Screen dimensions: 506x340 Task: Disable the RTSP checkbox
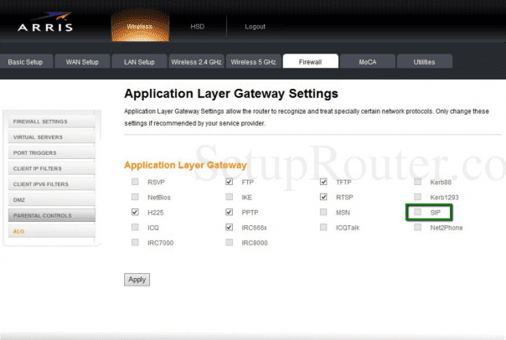[x=323, y=198]
